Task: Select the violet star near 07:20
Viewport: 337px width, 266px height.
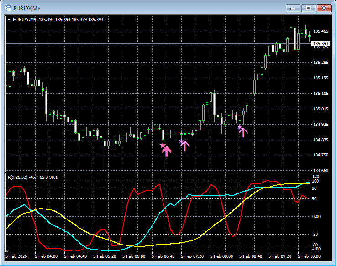Action: [181, 141]
